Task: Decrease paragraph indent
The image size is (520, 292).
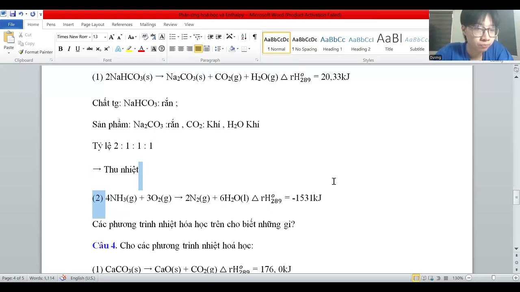Action: point(210,37)
